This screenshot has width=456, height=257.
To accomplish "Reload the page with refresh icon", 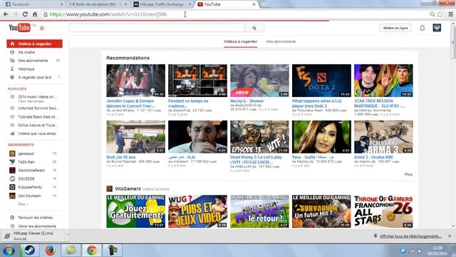I will point(25,14).
